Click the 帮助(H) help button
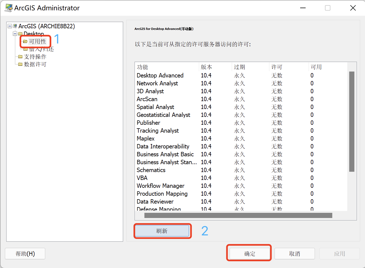Screen dimensions: 365x268 coord(25,254)
